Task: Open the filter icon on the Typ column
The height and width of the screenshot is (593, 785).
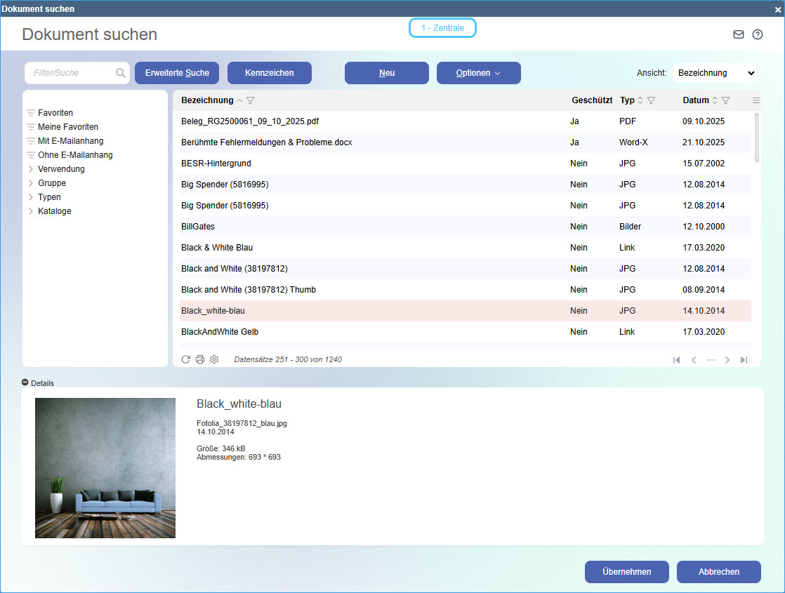Action: [x=651, y=100]
